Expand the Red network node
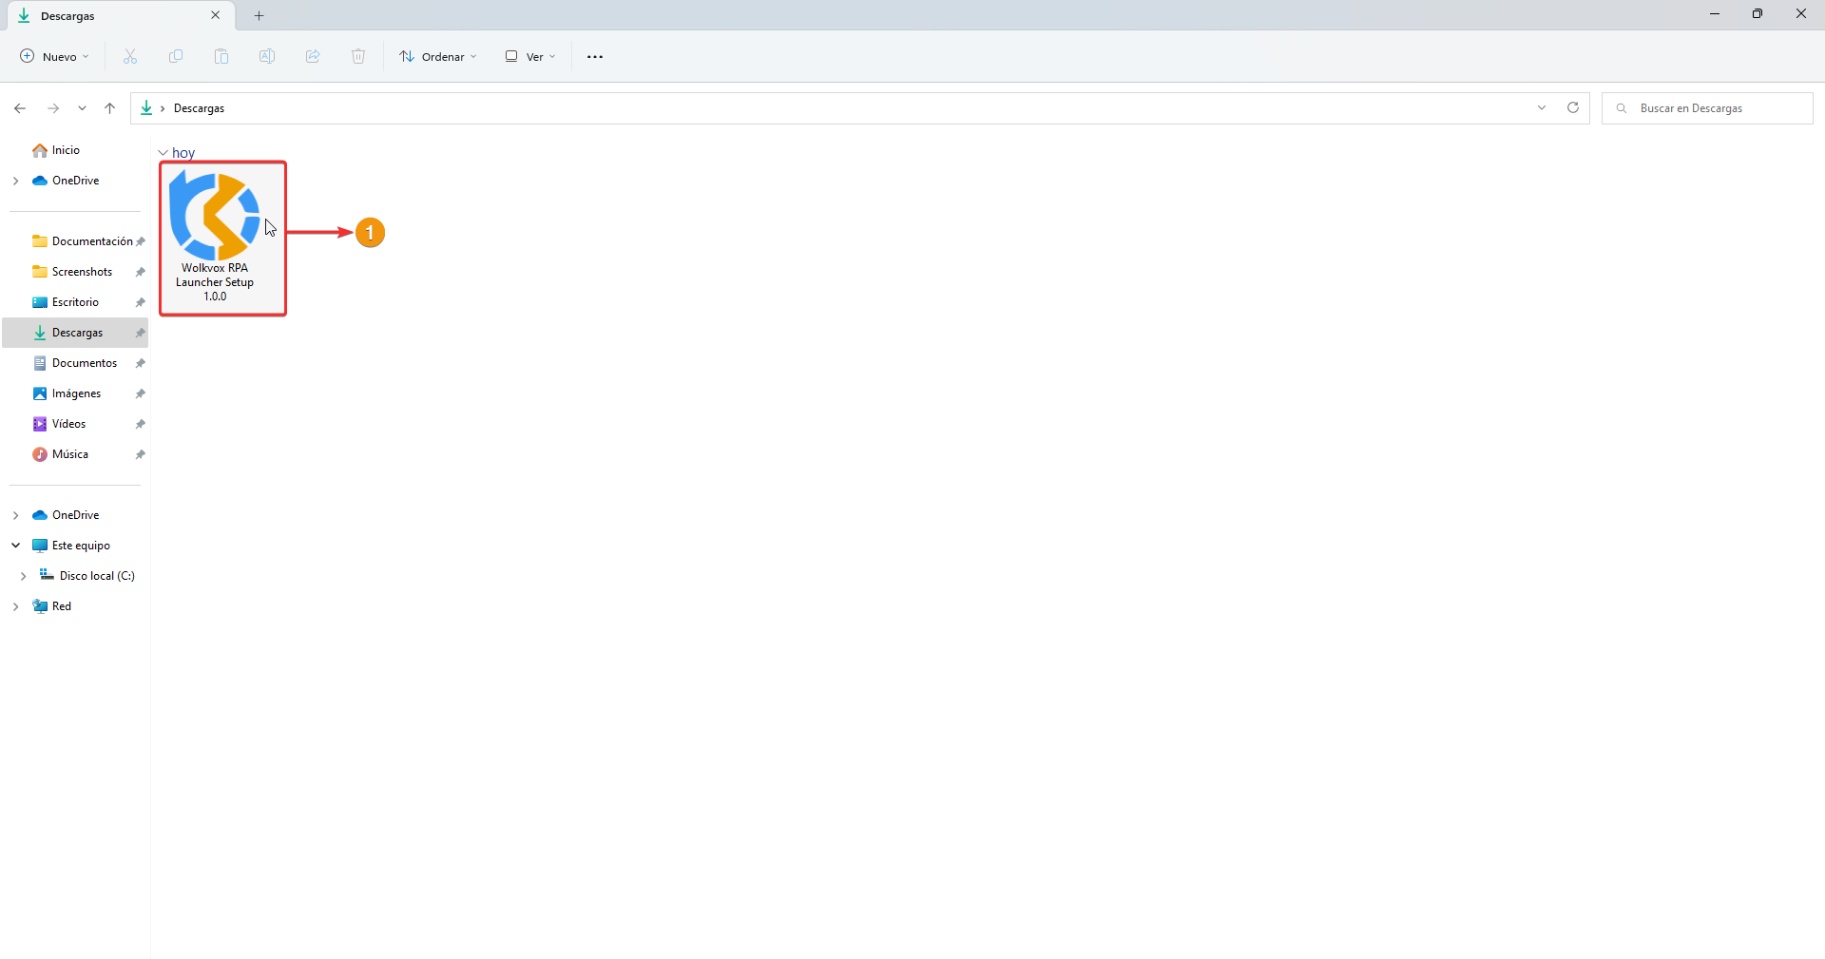This screenshot has width=1825, height=959. point(15,606)
